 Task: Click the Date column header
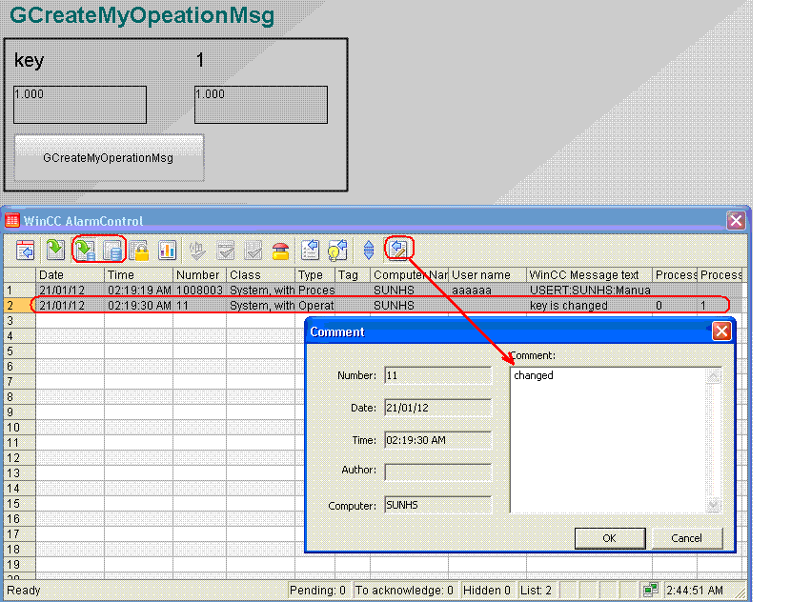pos(70,274)
